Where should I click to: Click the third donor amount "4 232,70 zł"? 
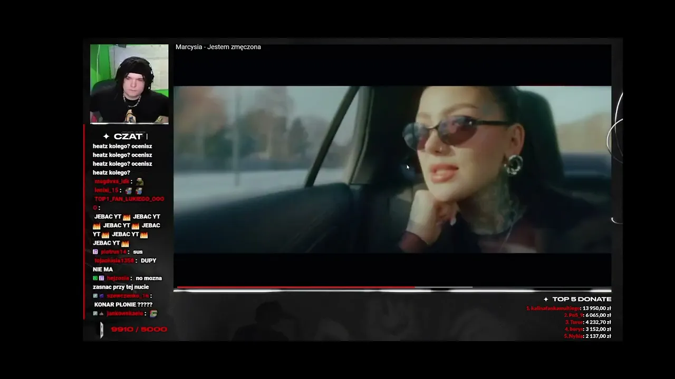599,322
